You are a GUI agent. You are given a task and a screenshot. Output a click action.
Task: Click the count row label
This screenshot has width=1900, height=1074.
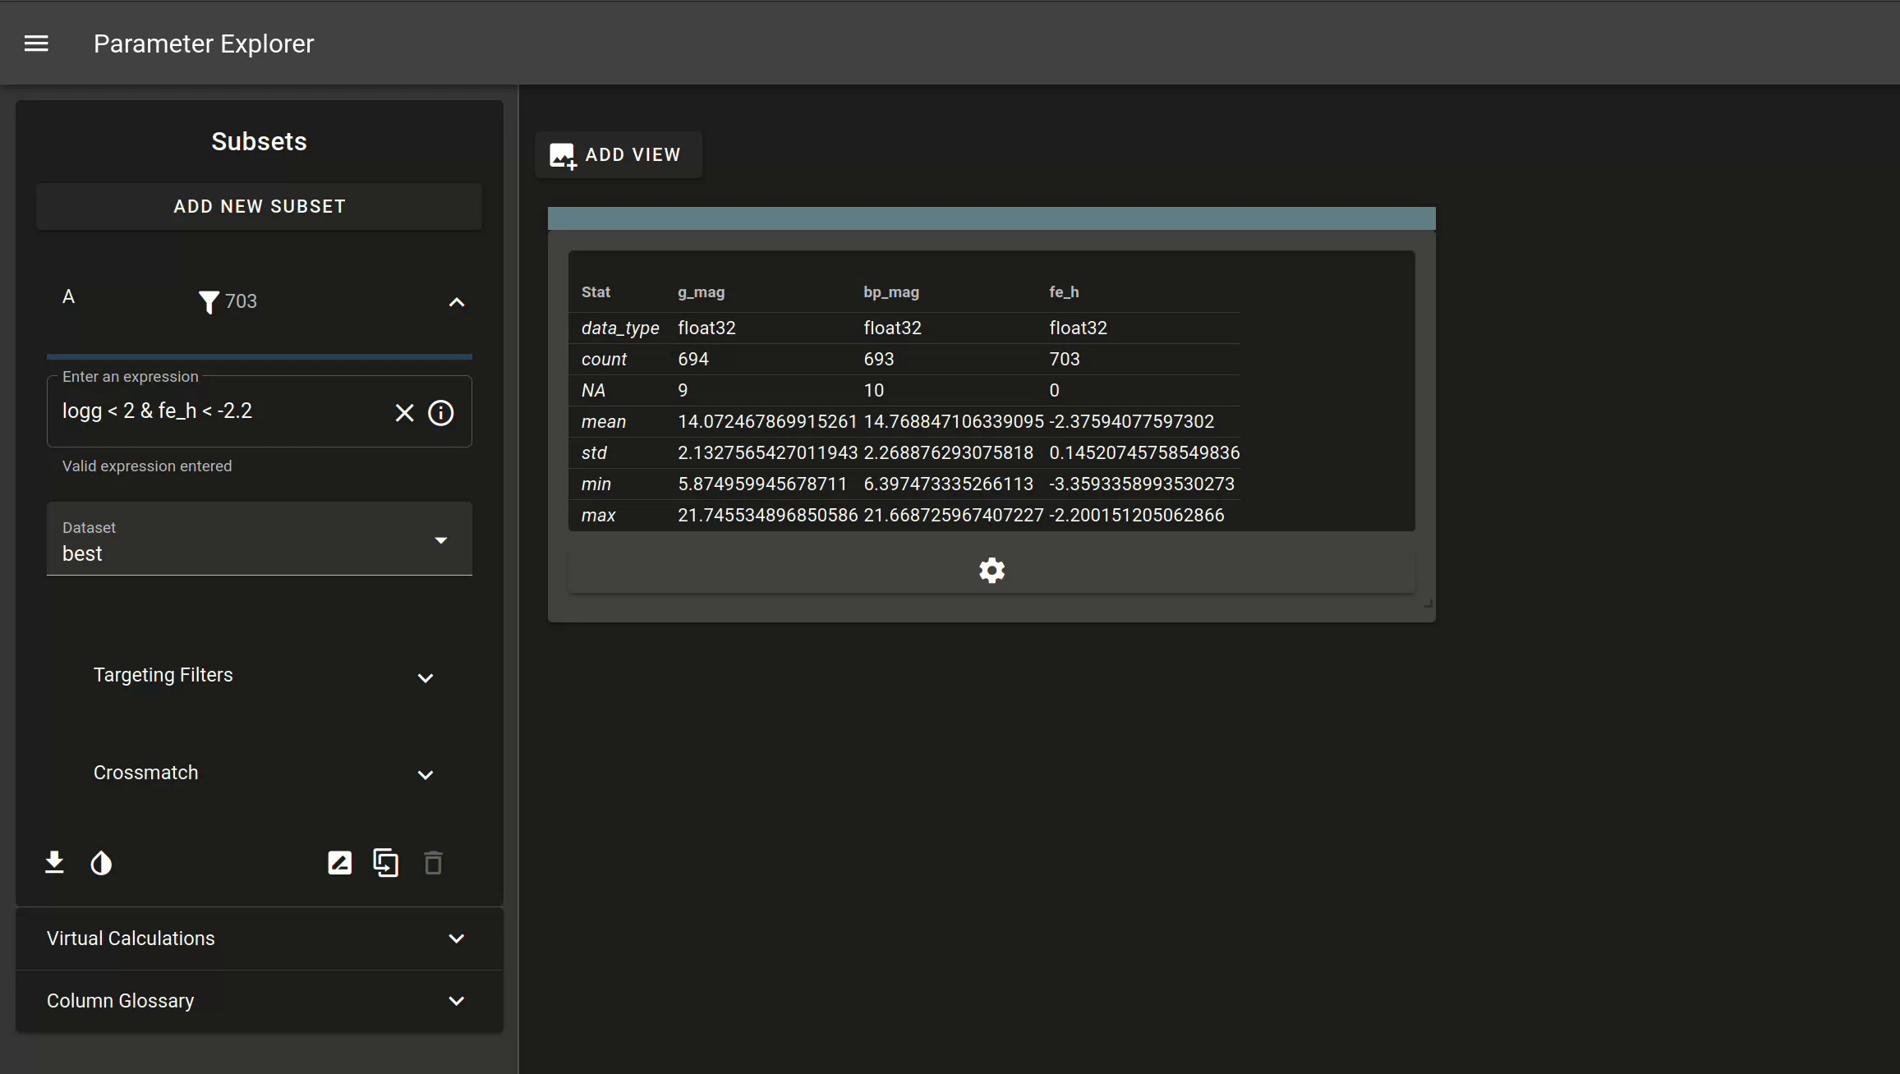coord(604,360)
